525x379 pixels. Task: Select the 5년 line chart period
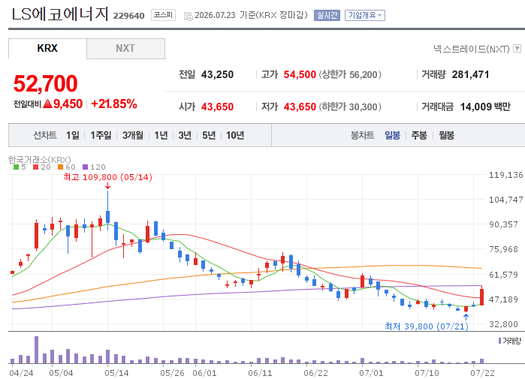click(209, 135)
